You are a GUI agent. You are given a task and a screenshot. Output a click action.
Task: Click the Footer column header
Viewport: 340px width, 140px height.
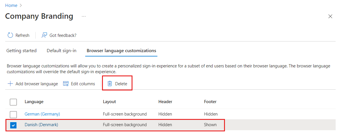210,102
